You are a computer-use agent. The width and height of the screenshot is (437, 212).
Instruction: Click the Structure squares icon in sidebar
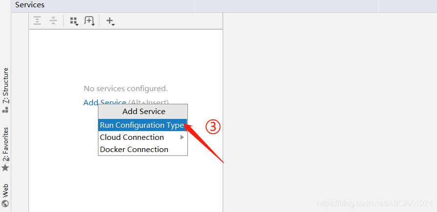pos(5,110)
